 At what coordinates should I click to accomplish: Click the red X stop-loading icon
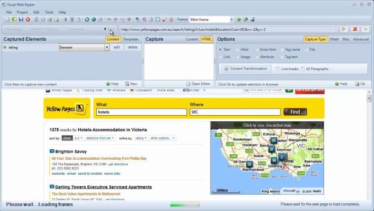point(355,29)
